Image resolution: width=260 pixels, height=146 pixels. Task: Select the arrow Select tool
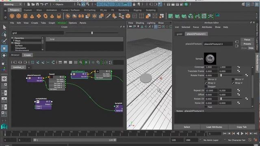[x=4, y=27]
